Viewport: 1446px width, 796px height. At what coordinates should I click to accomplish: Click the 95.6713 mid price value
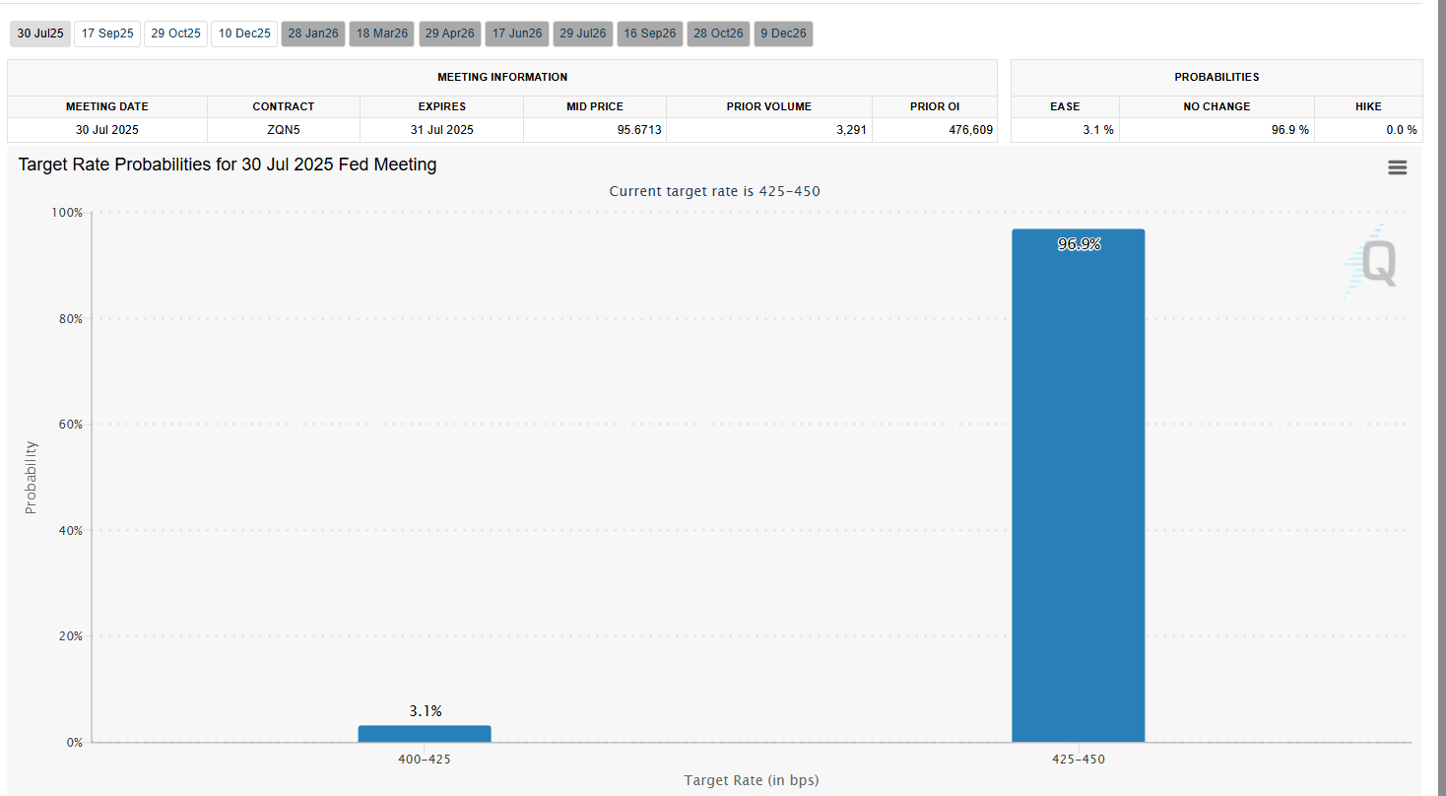[x=639, y=130]
